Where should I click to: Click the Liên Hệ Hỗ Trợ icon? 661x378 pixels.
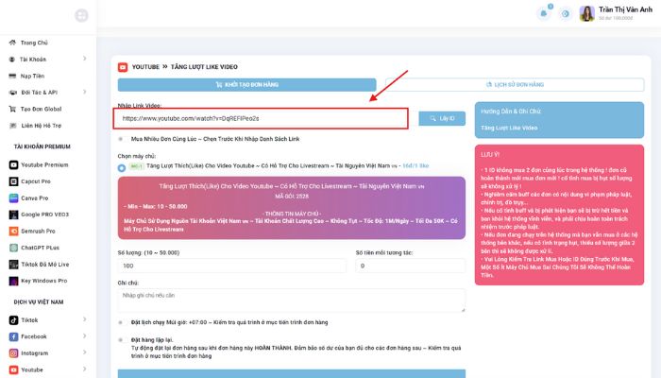pyautogui.click(x=13, y=126)
